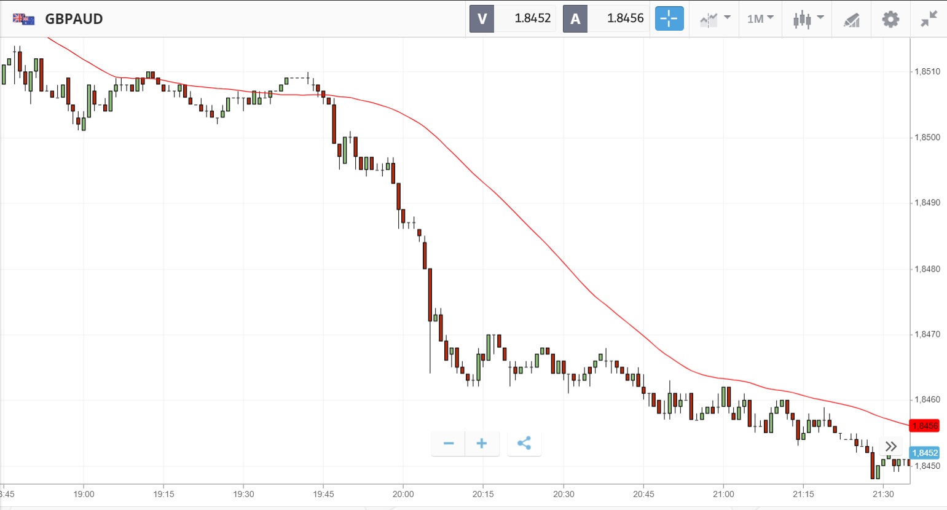Click the GBPAUD flag icon

pyautogui.click(x=23, y=19)
